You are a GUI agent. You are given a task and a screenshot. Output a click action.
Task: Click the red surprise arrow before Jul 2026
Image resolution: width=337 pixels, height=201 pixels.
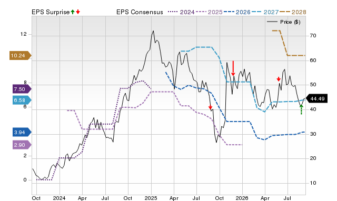pos(279,79)
